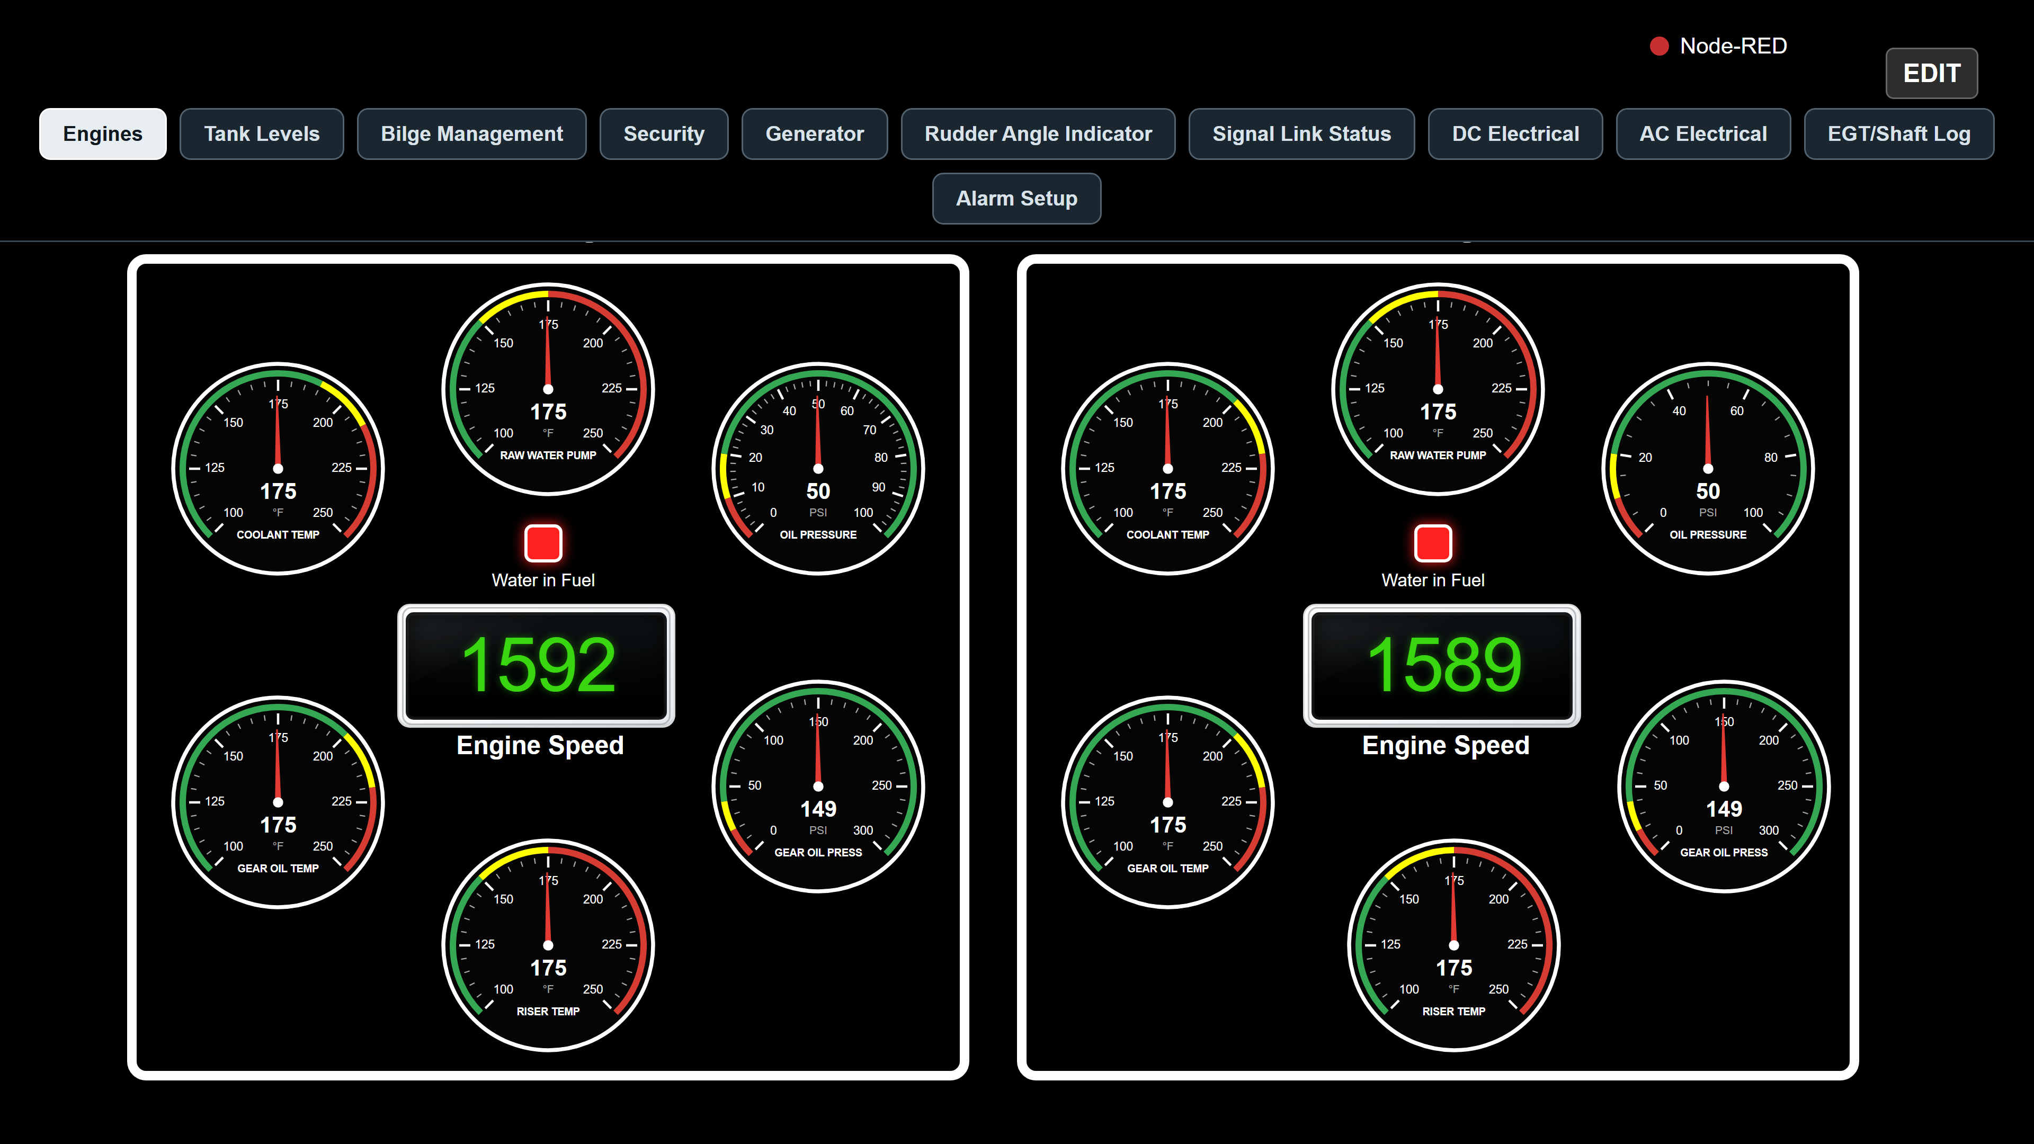
Task: Switch to the Tank Levels tab
Action: [261, 134]
